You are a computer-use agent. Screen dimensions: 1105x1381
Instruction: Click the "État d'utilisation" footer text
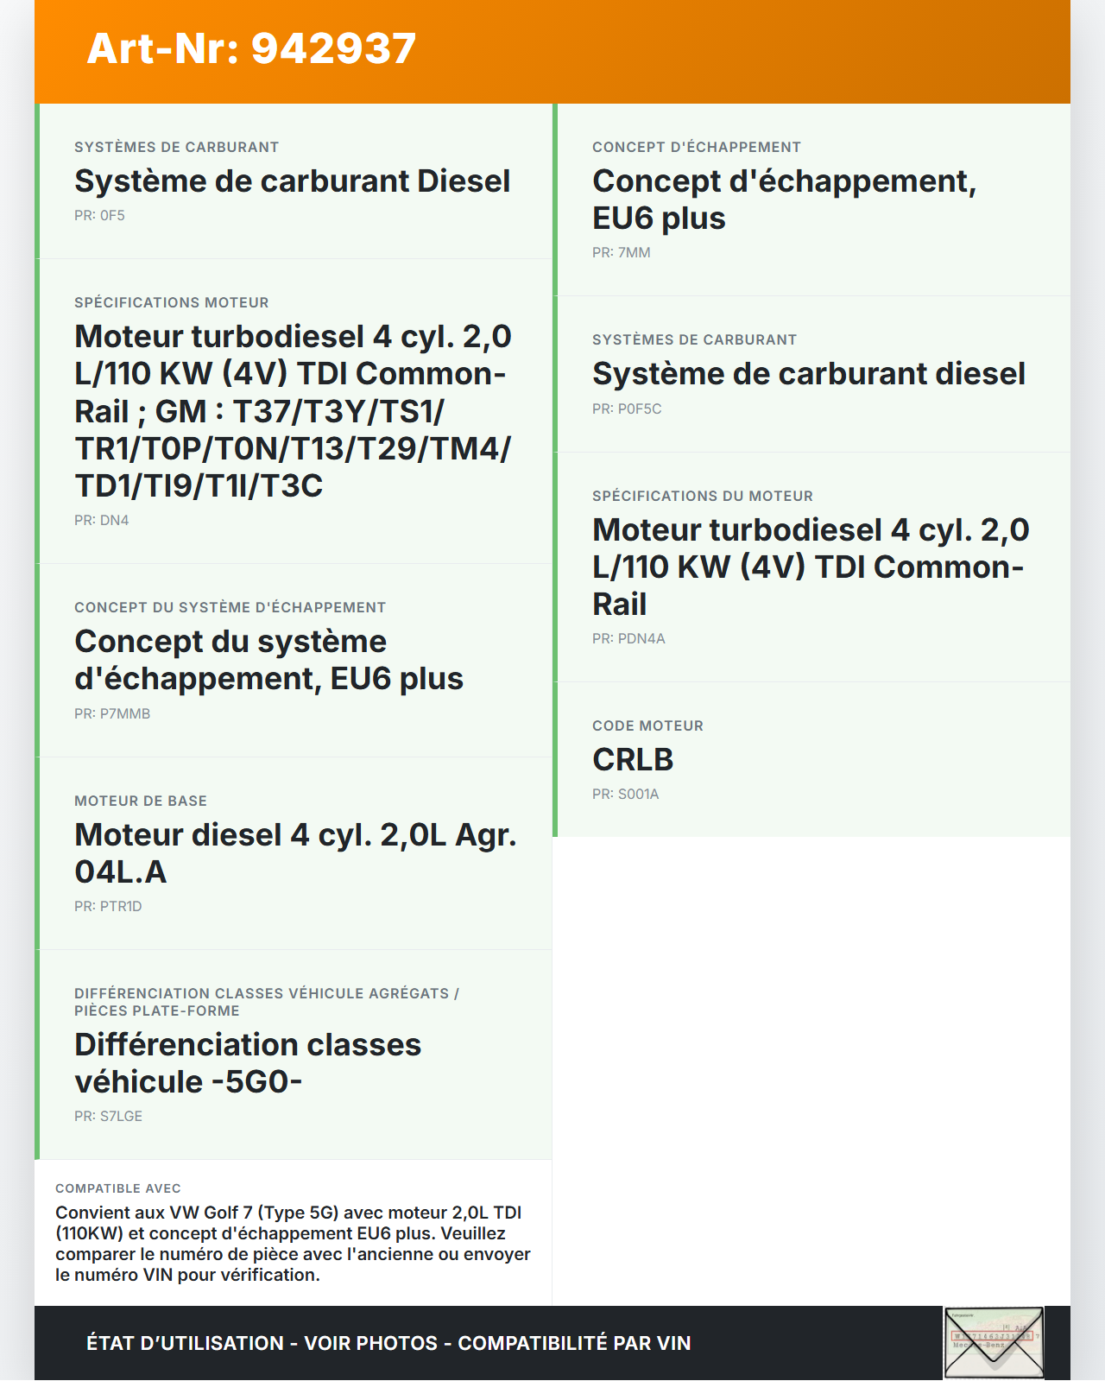[388, 1344]
